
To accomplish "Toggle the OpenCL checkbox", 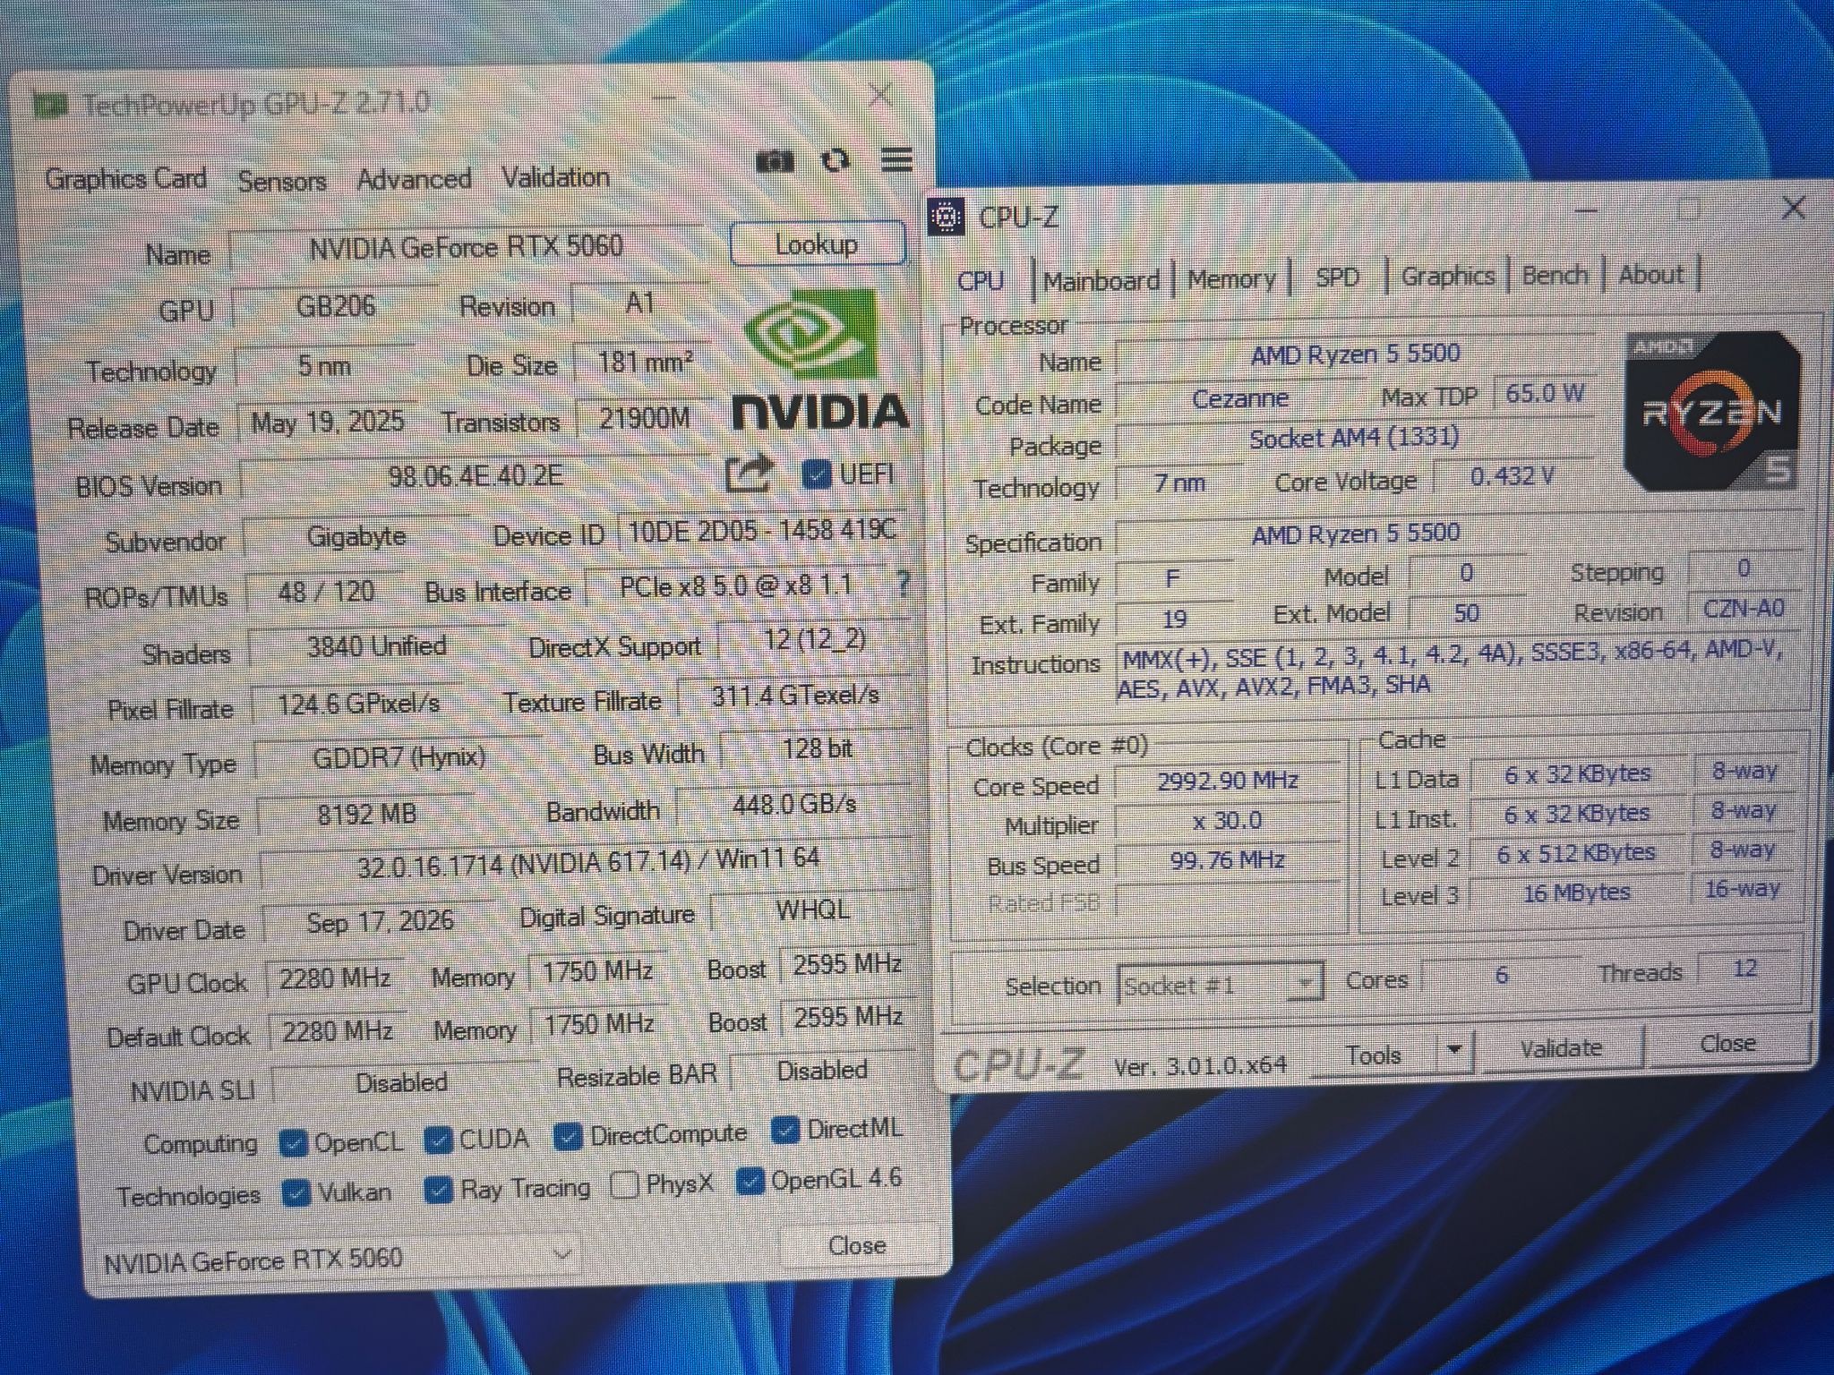I will point(293,1142).
